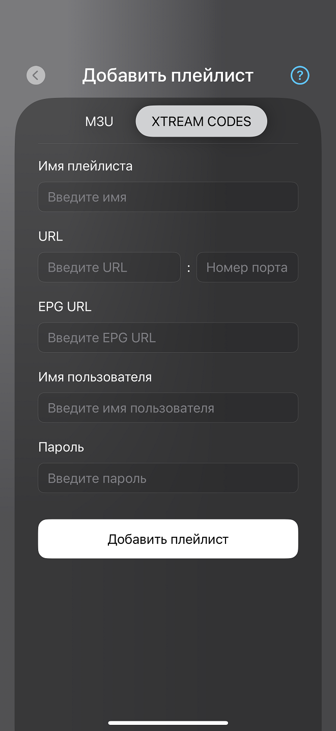Tap the divider line beneath the tabs
Viewport: 336px width, 731px height.
coord(168,143)
